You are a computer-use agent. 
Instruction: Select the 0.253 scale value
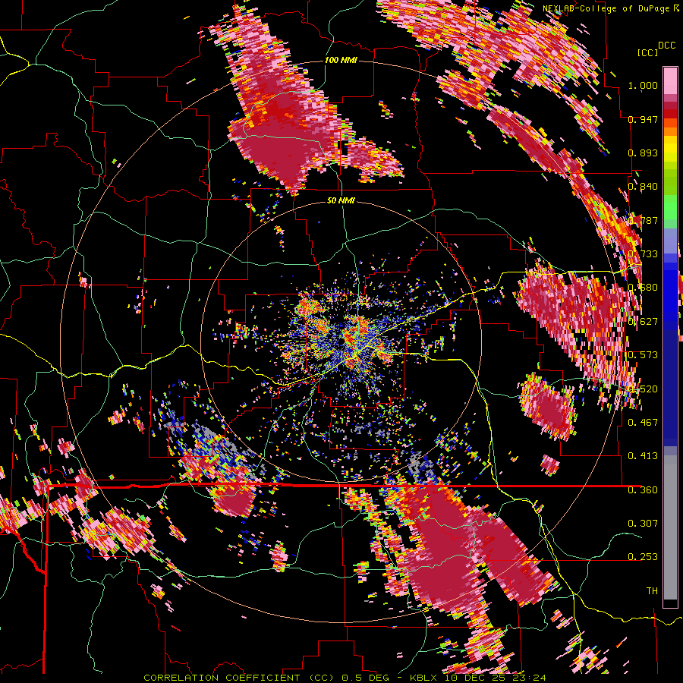[x=643, y=557]
